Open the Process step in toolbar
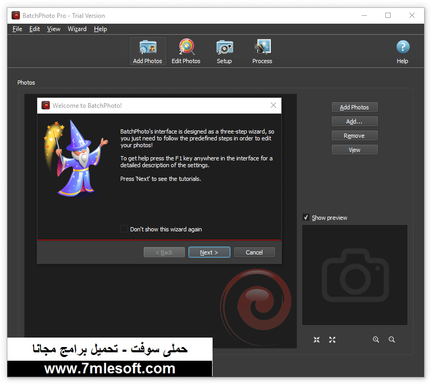 (x=262, y=51)
